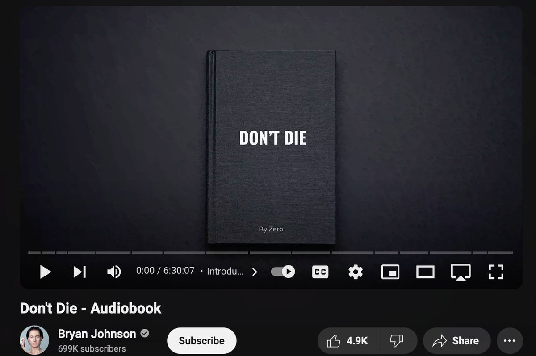Enter full screen mode
Viewport: 536px width, 356px height.
496,272
